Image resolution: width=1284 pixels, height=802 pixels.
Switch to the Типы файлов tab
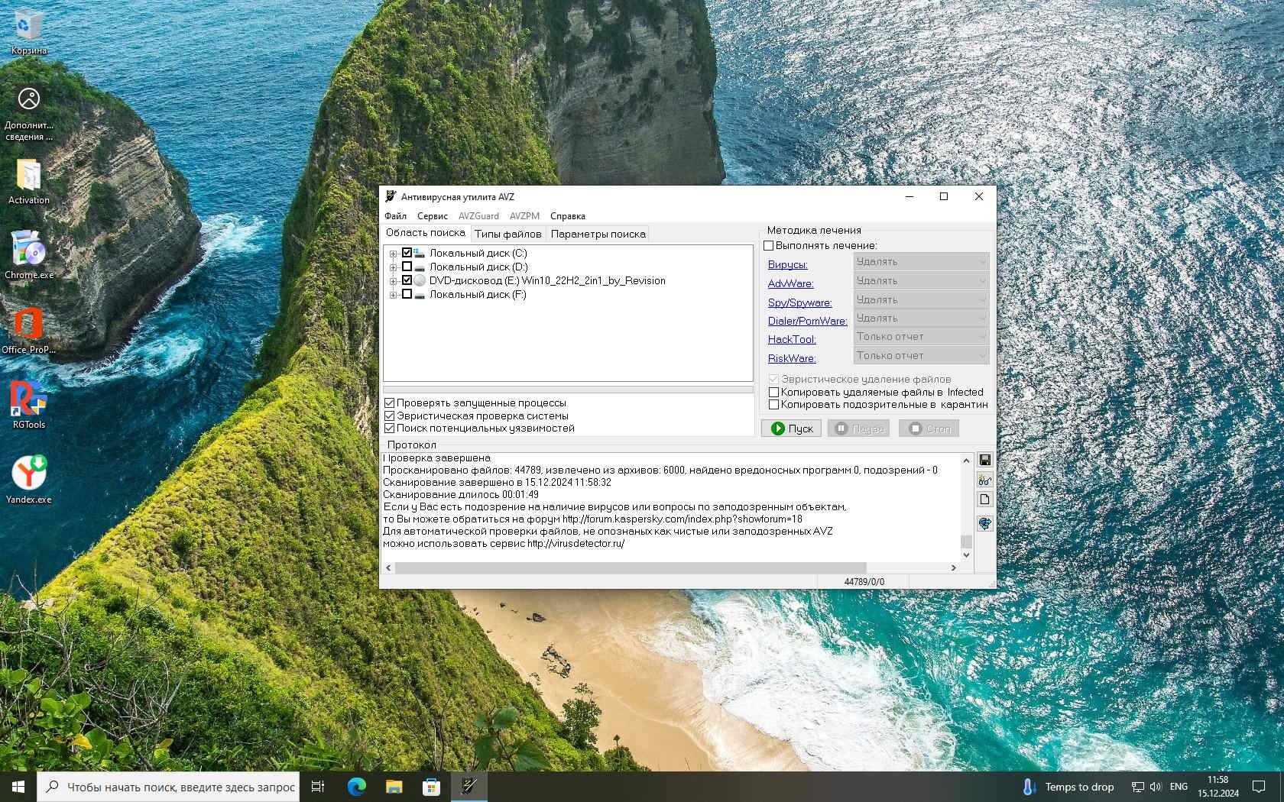[507, 234]
